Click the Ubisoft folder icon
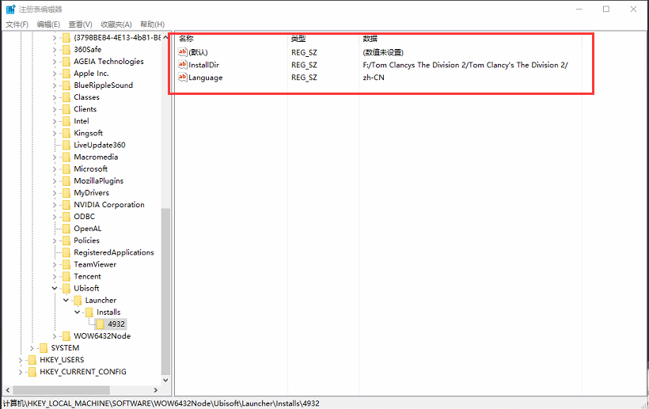This screenshot has width=649, height=409. pos(66,289)
